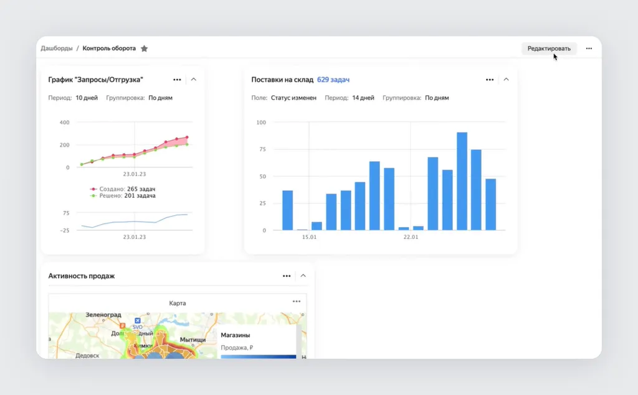Go to Дашборды breadcrumb
638x395 pixels.
tap(57, 48)
